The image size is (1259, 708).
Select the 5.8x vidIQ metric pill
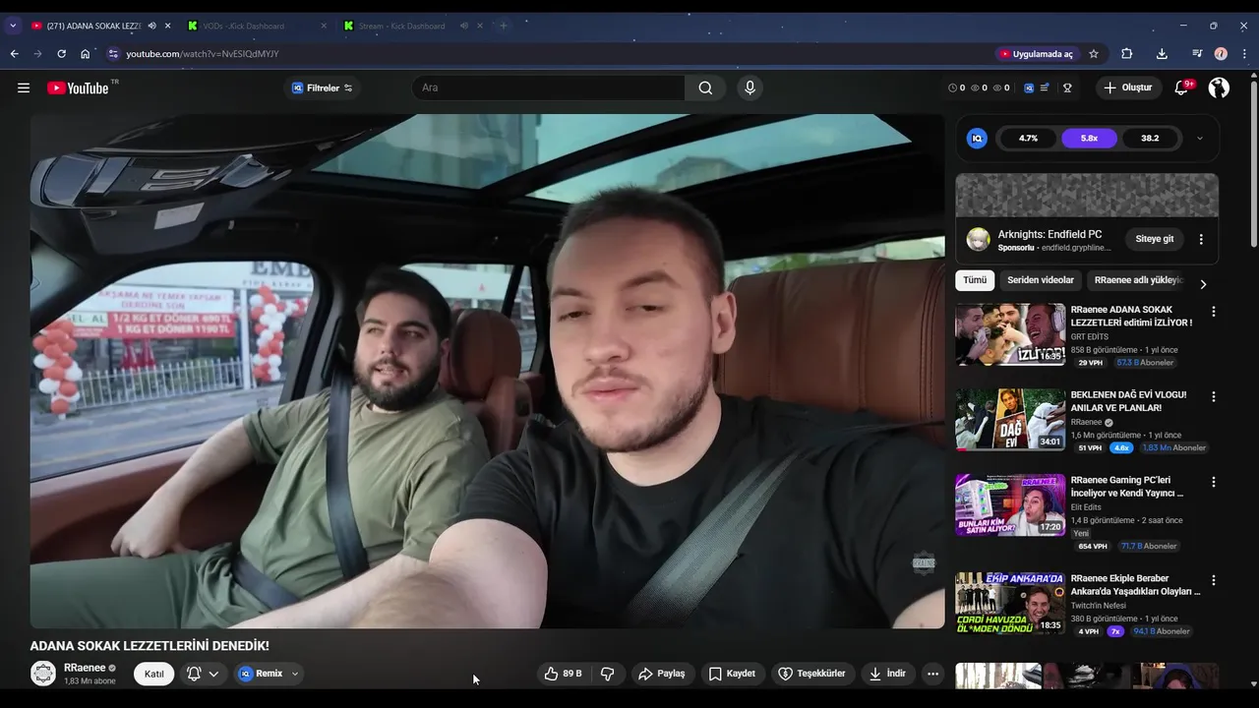click(1089, 139)
